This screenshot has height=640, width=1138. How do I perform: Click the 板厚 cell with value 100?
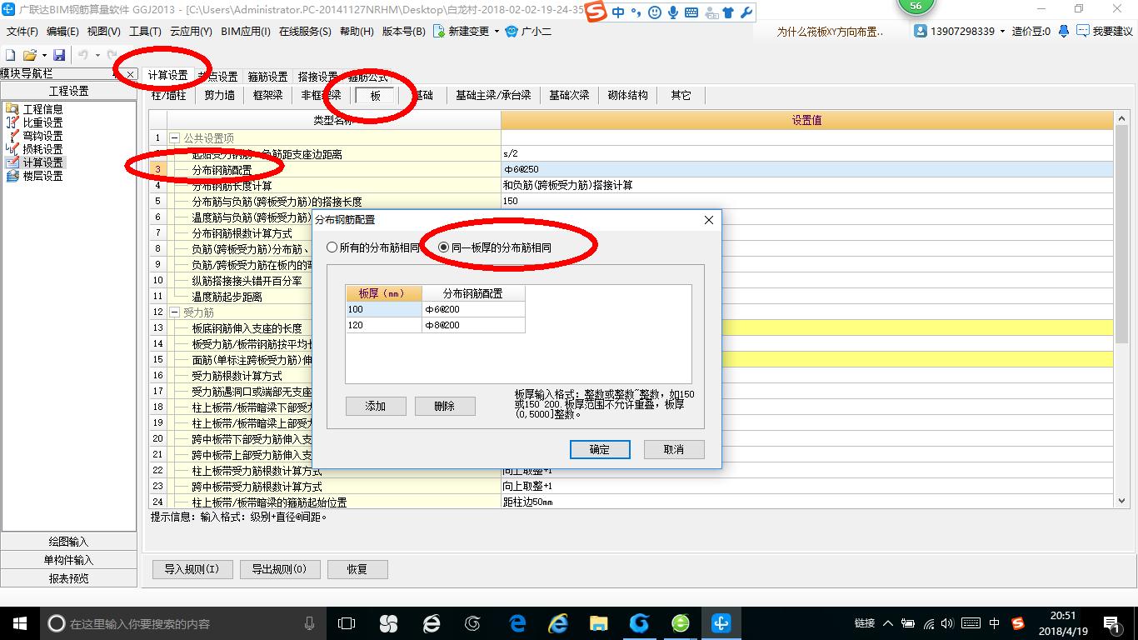coord(383,309)
